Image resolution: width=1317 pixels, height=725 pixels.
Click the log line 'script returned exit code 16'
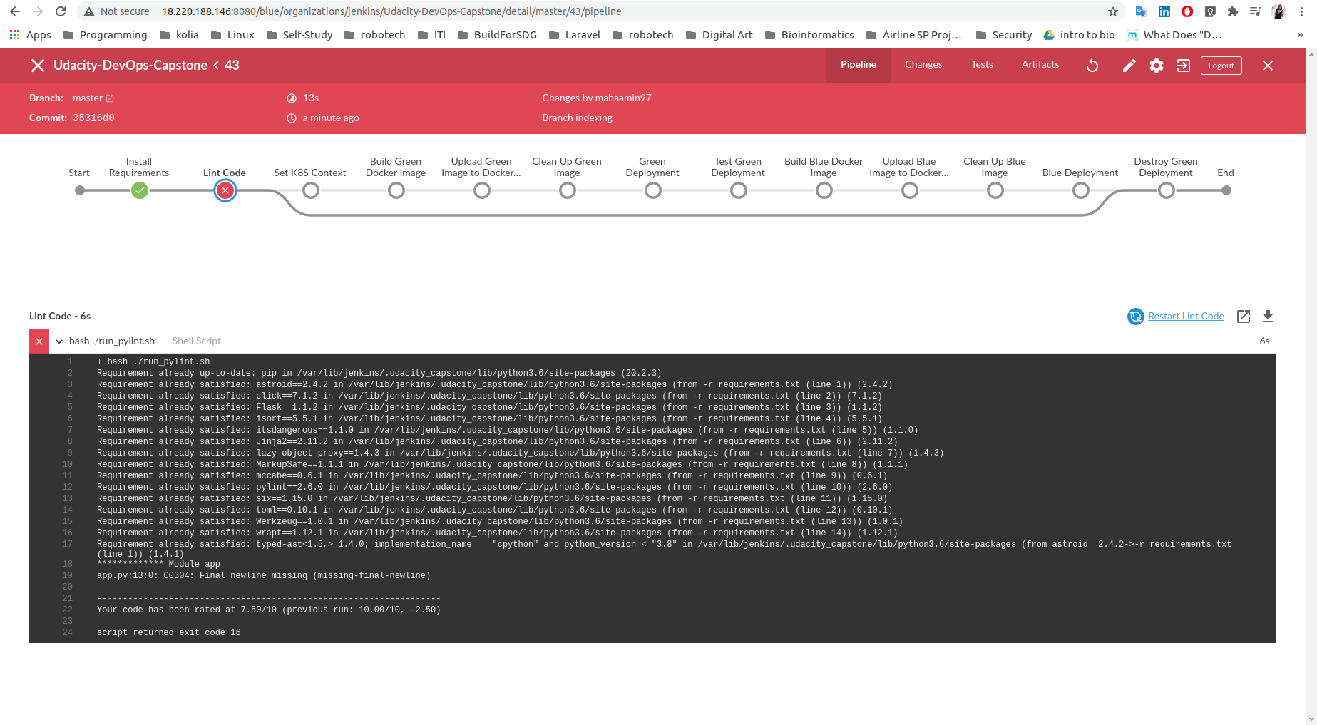(169, 632)
